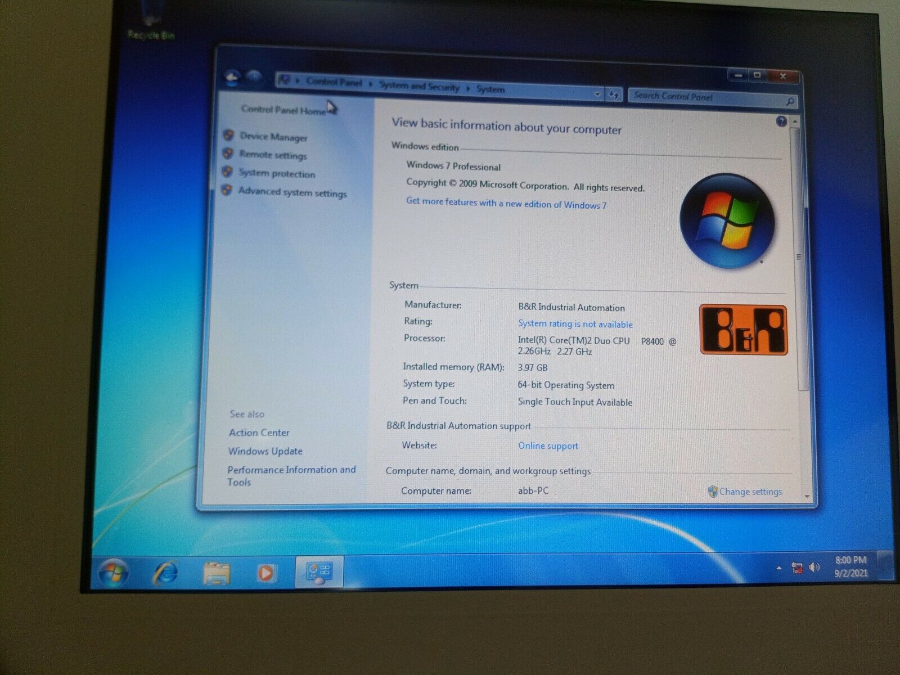Expand the arrow after Control Panel breadcrumb
The height and width of the screenshot is (675, 900).
tap(371, 84)
